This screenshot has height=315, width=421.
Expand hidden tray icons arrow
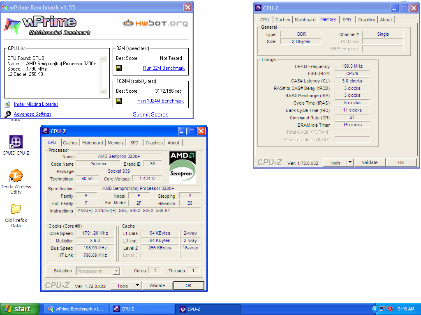375,309
